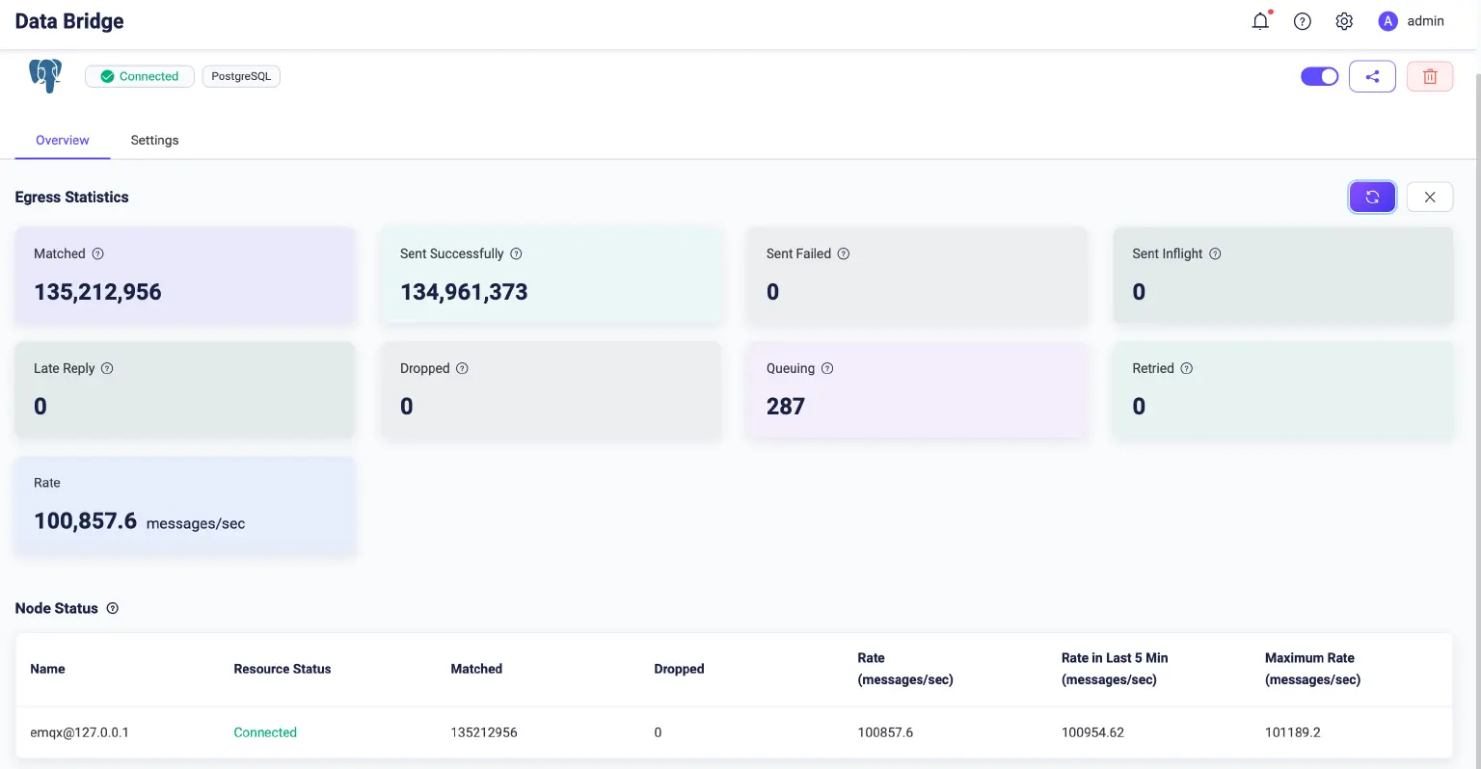1481x769 pixels.
Task: Open the admin user menu
Action: (x=1412, y=21)
